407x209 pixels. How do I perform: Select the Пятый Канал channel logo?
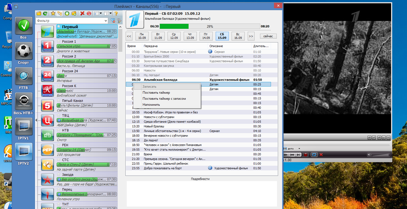(47, 105)
